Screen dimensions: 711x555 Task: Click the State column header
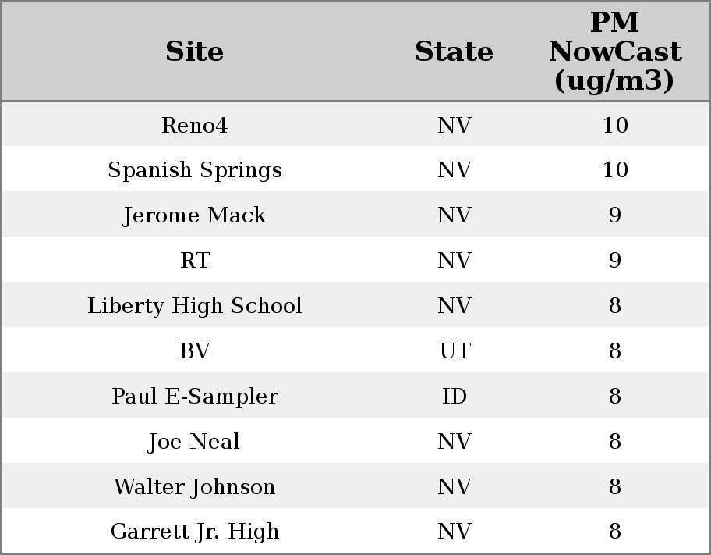click(x=454, y=52)
